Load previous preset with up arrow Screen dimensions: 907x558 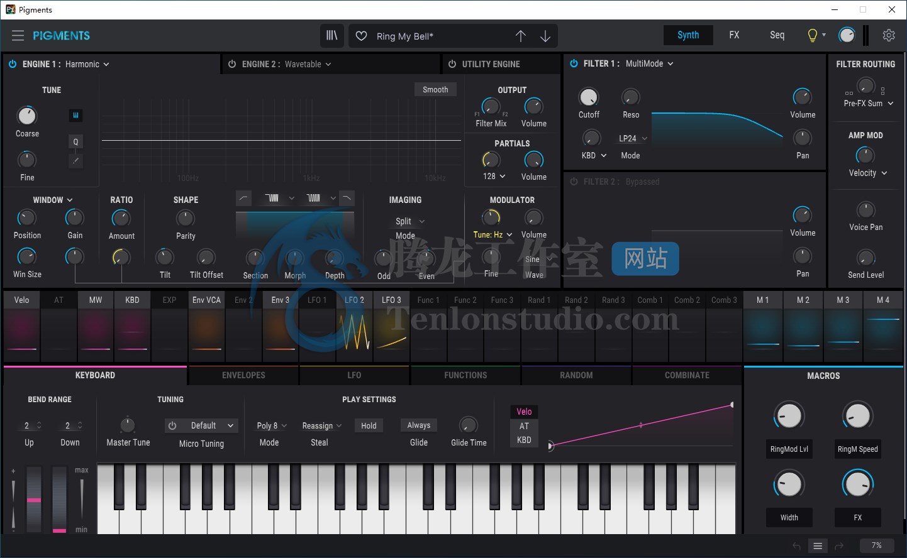tap(521, 36)
